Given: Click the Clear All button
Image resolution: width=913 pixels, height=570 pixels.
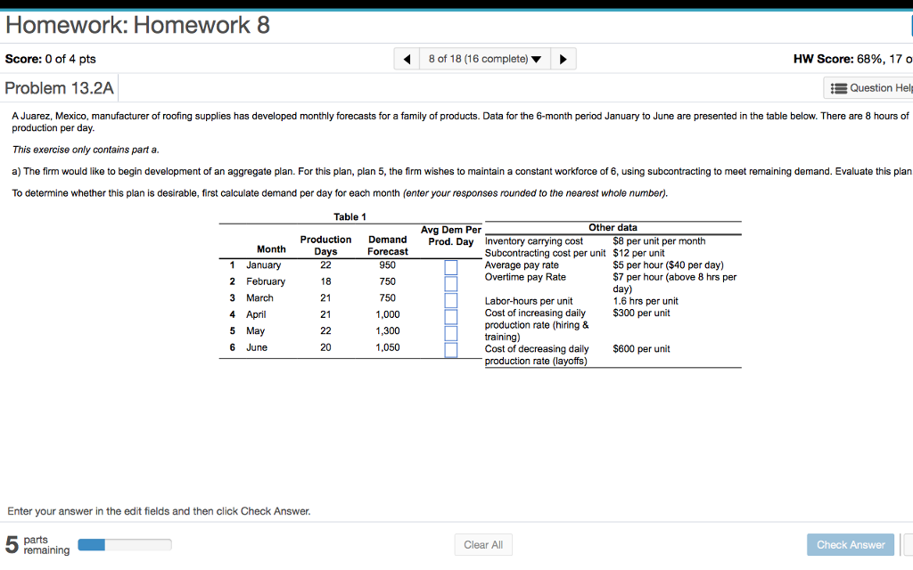Looking at the screenshot, I should tap(482, 544).
